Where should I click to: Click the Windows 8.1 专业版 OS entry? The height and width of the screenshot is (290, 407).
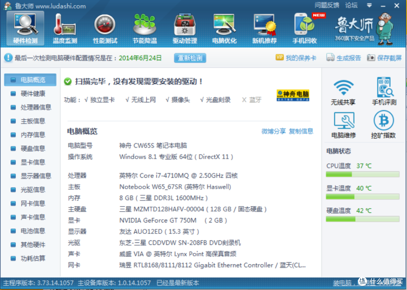tap(176, 157)
